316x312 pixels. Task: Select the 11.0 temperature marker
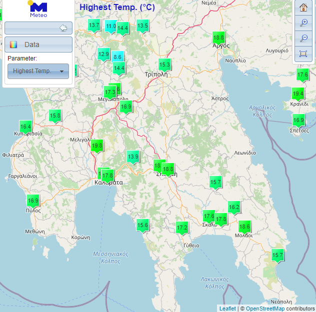tap(110, 26)
